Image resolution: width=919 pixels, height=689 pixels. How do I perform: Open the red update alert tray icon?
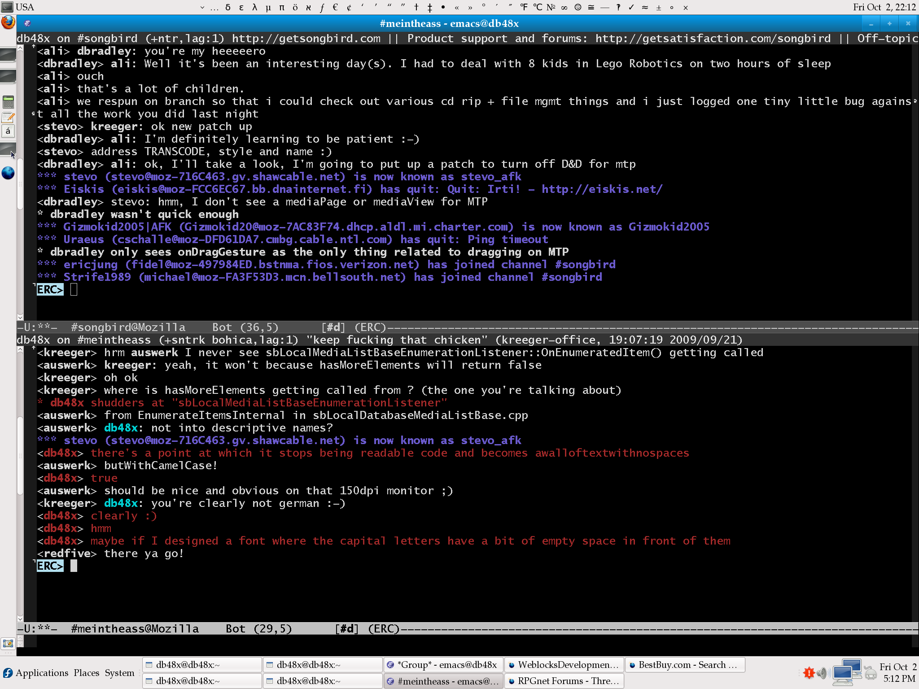click(809, 673)
